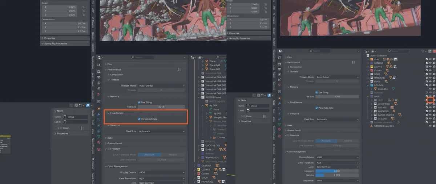The width and height of the screenshot is (436, 184).
Task: Open Object Data tab beside SPIDER Posed outliner
Action: (99, 137)
